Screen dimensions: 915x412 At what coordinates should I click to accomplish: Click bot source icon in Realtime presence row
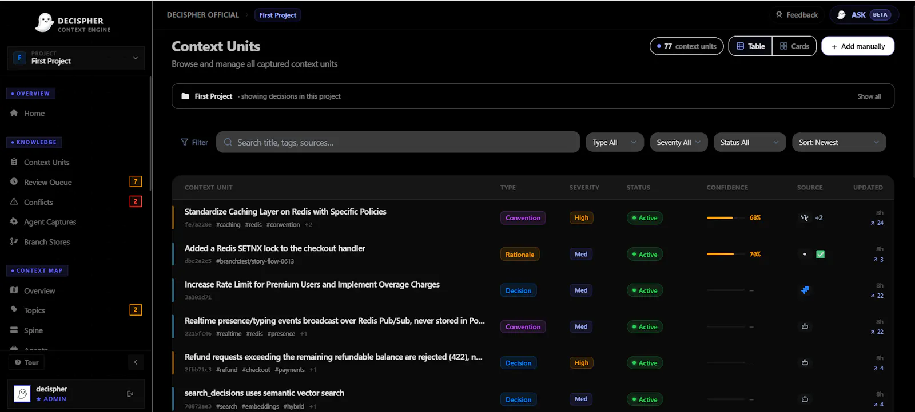(805, 326)
